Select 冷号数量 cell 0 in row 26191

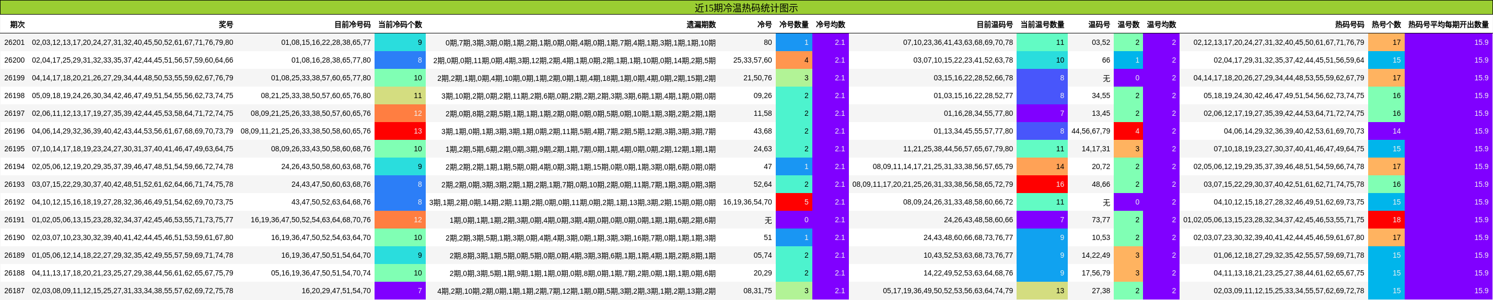794,220
